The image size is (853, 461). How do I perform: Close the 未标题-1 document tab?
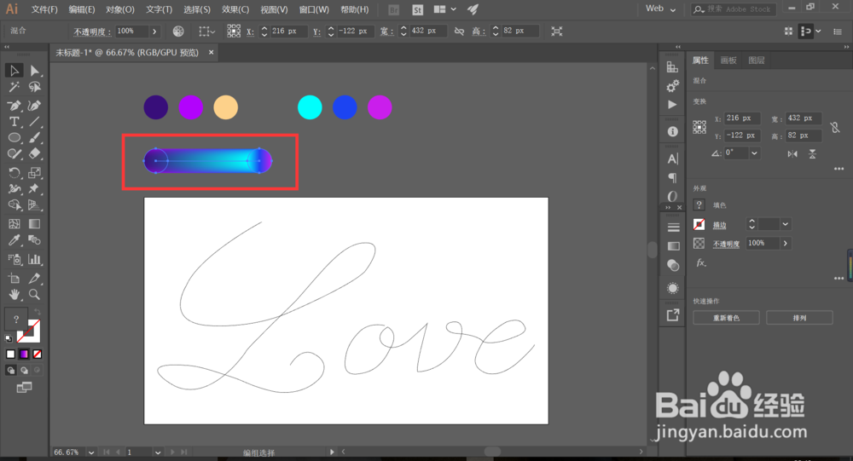(x=211, y=52)
